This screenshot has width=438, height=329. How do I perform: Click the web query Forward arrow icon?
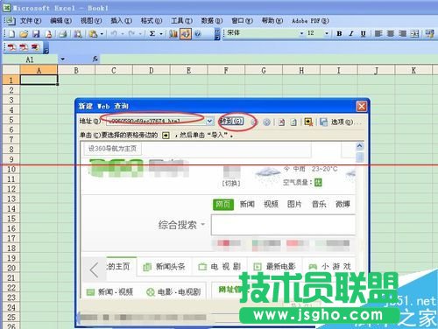pos(266,122)
